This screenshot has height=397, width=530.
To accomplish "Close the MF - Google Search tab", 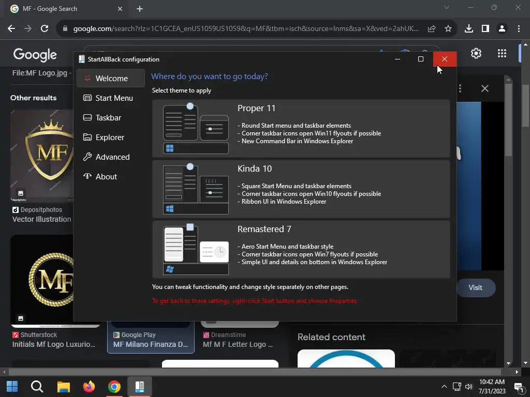I will click(x=120, y=9).
